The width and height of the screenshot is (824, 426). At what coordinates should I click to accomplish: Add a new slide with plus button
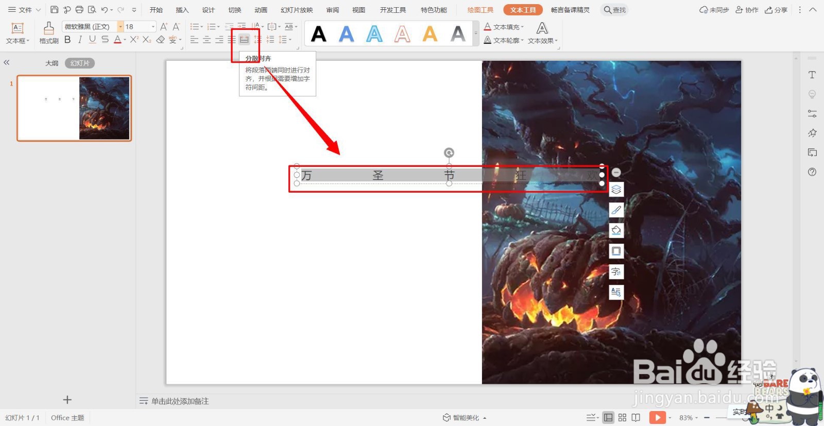click(67, 400)
